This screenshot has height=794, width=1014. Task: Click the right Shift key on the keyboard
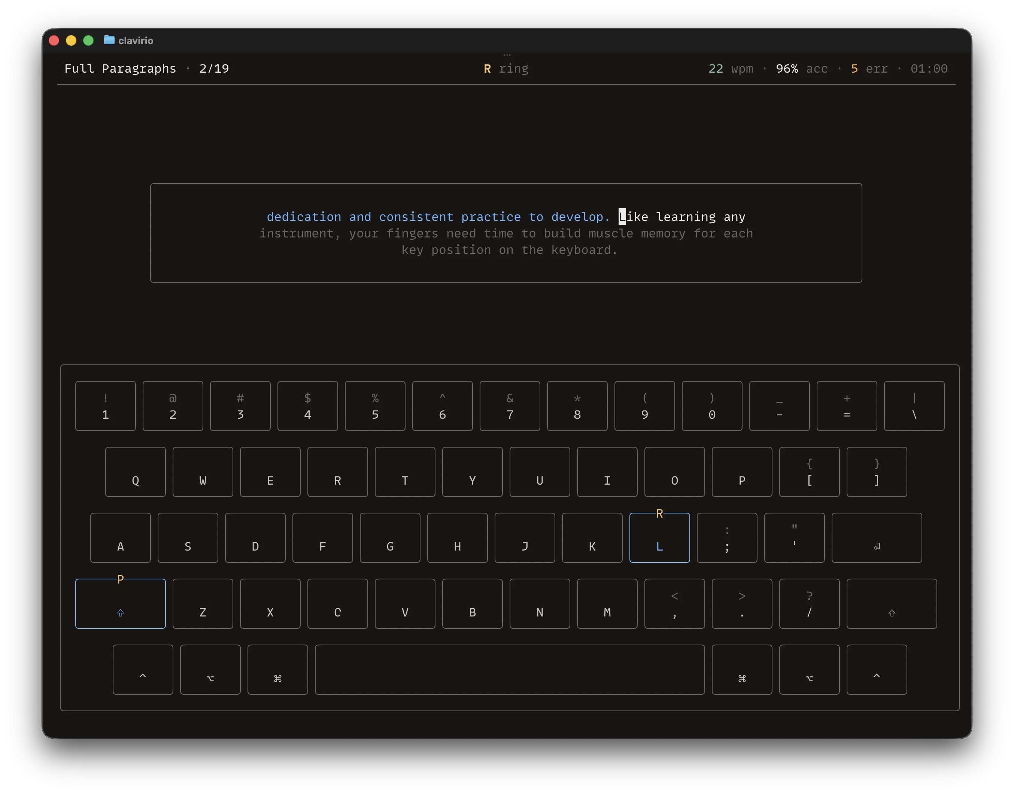[x=891, y=603]
